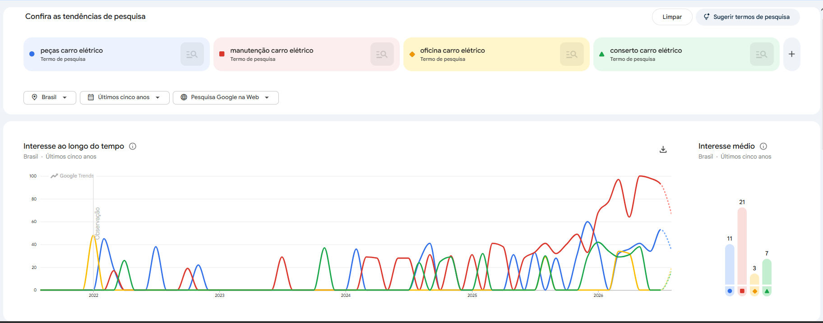Screen dimensions: 823x323
Task: Click the Interesse médio heading
Action: tap(726, 146)
